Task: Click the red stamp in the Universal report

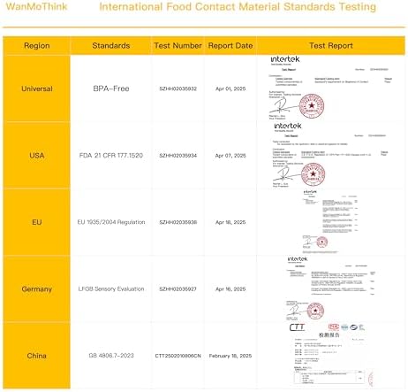Action: 312,105
